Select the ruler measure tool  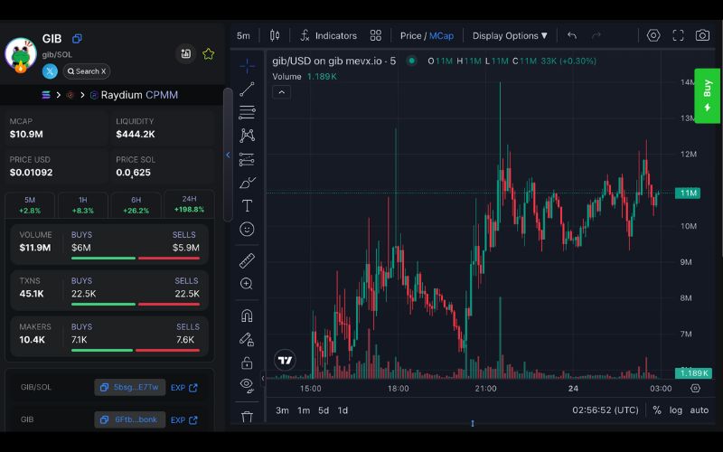coord(247,260)
